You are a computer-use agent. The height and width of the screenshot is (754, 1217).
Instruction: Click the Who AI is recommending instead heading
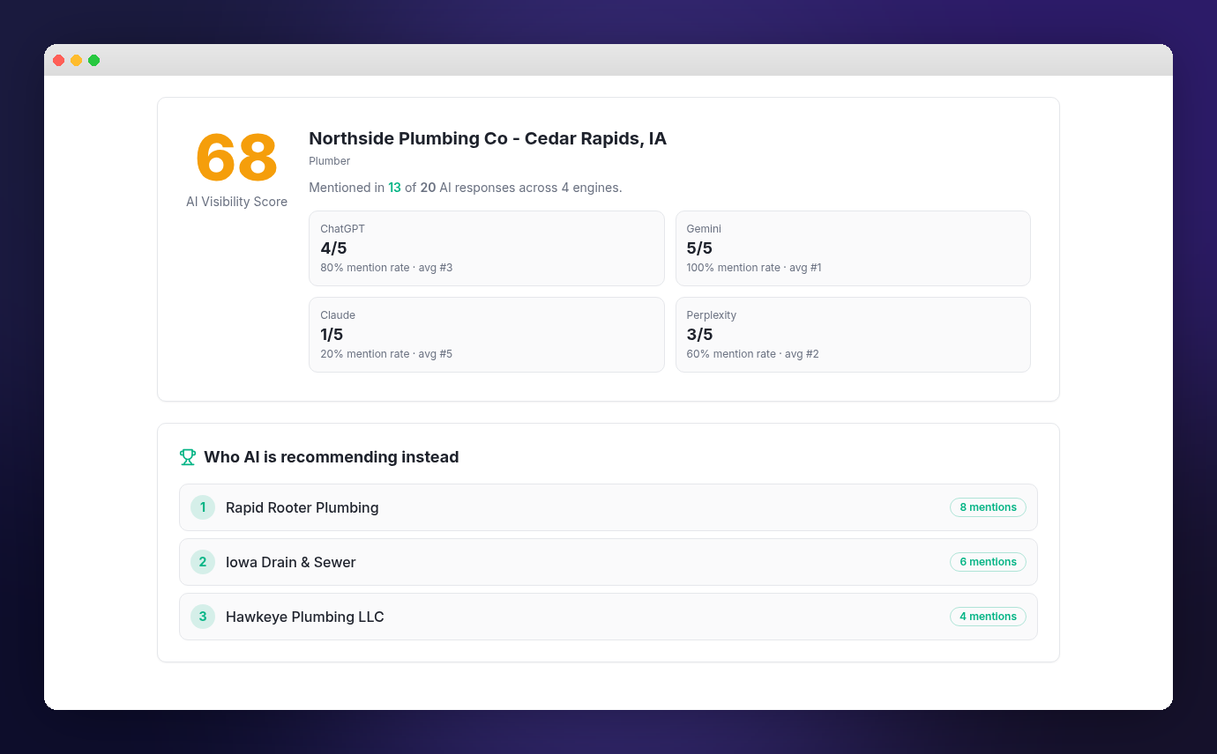332,457
